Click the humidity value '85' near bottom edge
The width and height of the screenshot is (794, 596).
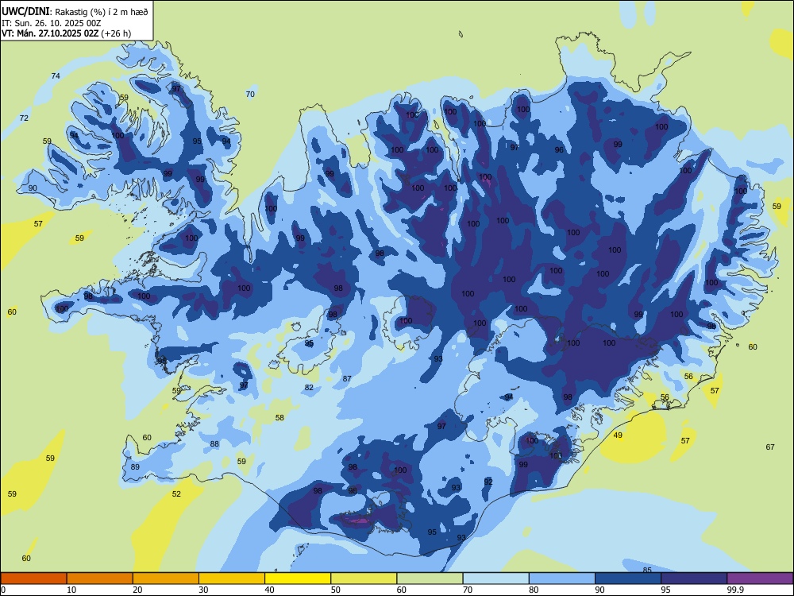tap(647, 570)
